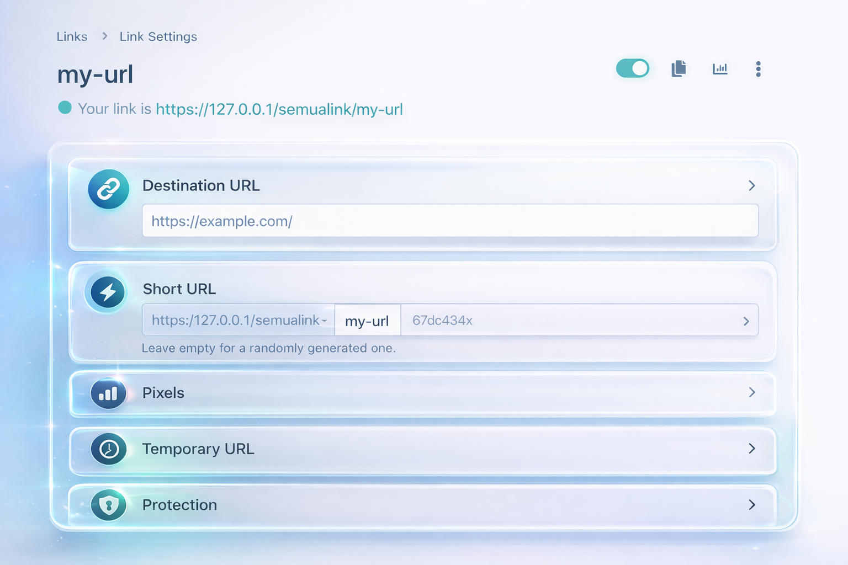The height and width of the screenshot is (565, 848).
Task: Click the Short URL lightning bolt icon
Action: click(x=108, y=292)
